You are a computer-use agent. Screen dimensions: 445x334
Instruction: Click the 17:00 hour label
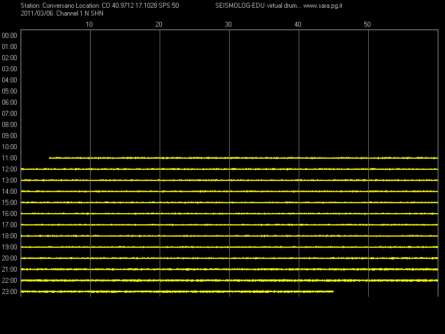tap(9, 225)
